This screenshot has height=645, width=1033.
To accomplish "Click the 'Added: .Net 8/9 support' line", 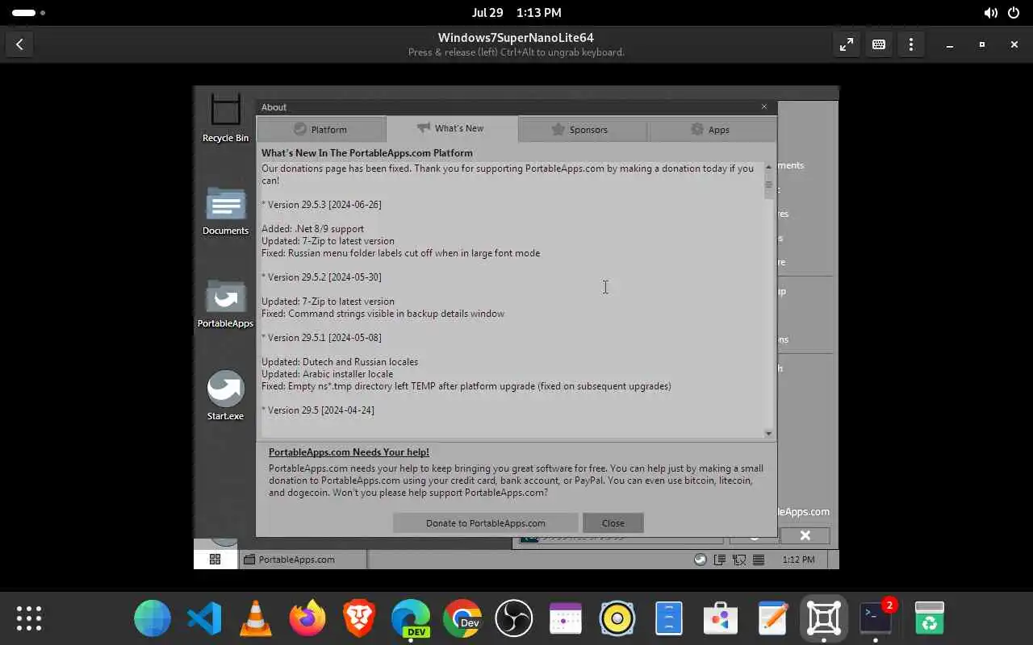I will click(312, 229).
